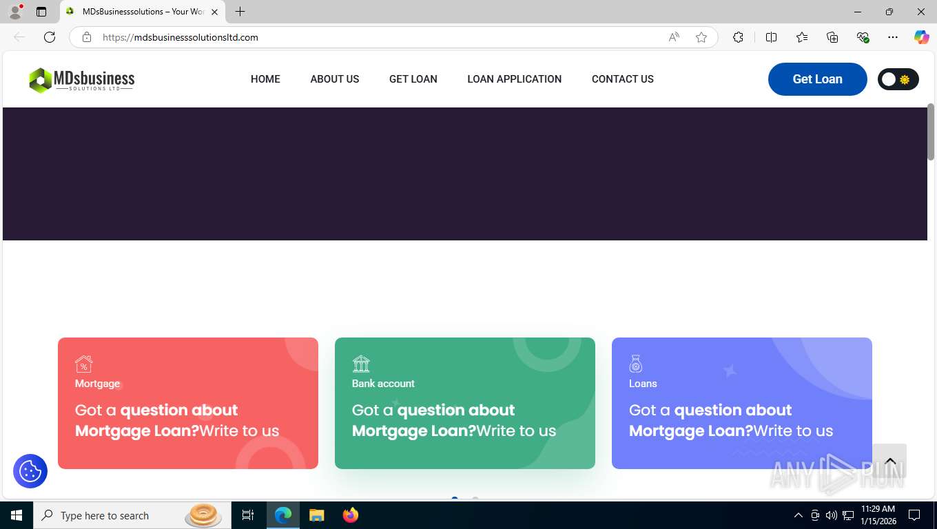
Task: Open Browser essentials
Action: click(863, 37)
